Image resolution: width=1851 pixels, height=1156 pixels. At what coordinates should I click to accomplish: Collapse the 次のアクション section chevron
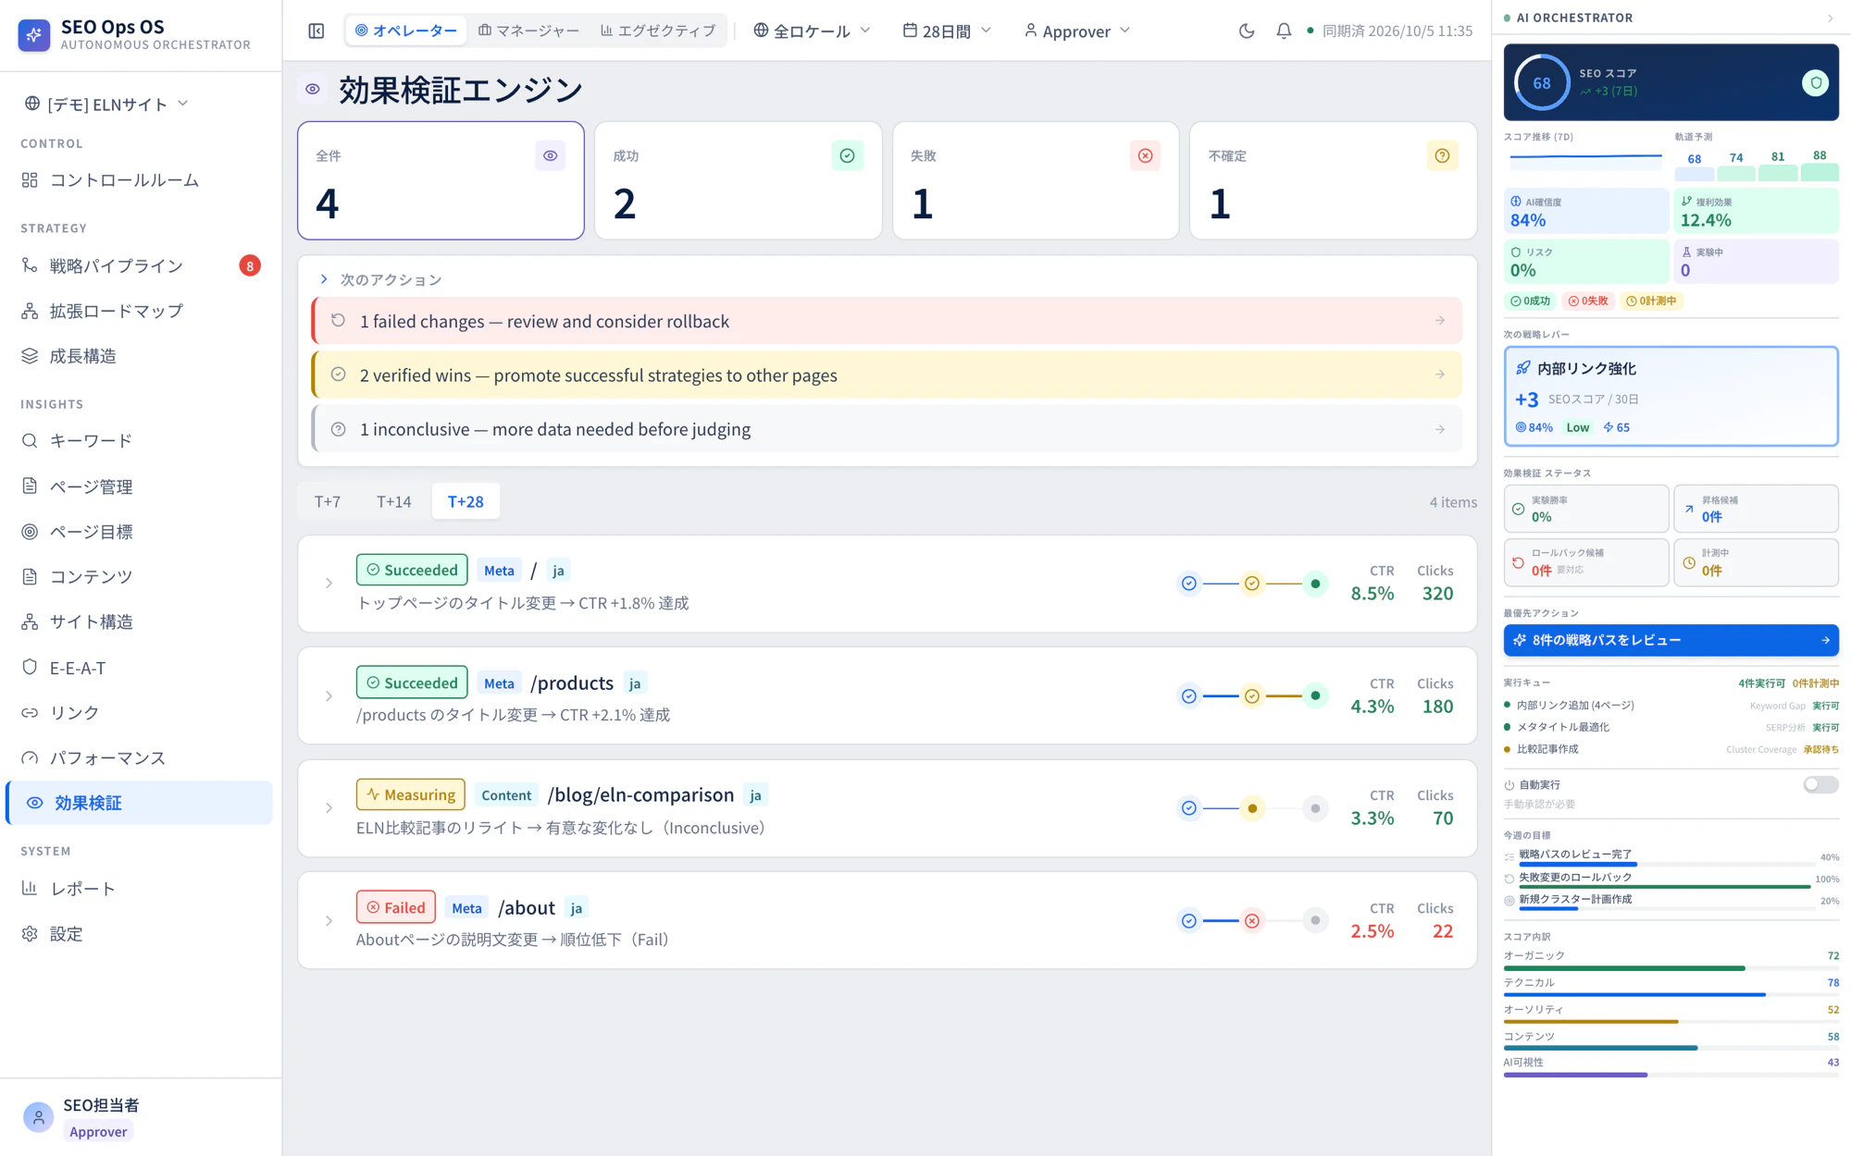click(324, 279)
